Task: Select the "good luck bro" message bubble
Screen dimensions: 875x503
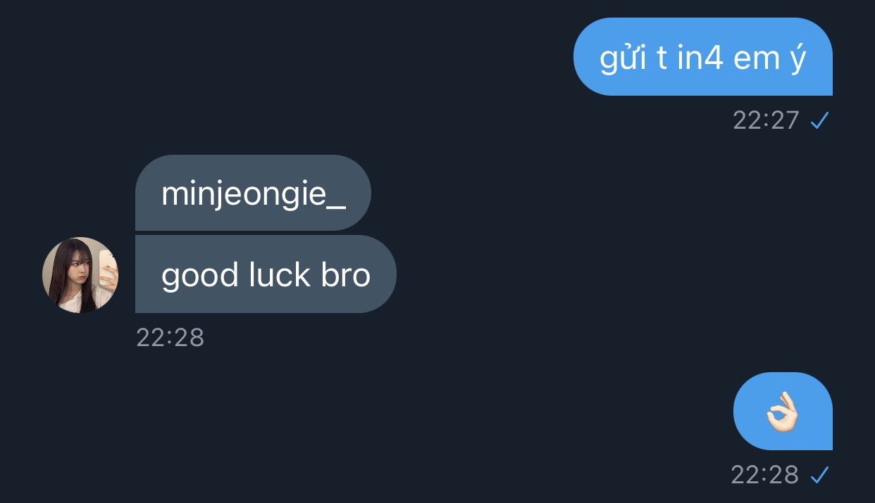Action: pyautogui.click(x=266, y=274)
